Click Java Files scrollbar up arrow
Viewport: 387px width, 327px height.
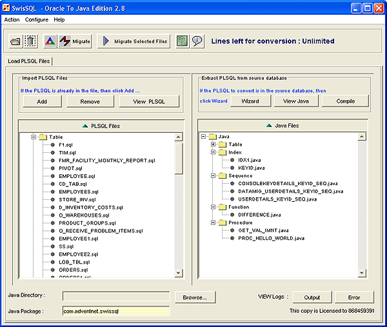(362, 137)
